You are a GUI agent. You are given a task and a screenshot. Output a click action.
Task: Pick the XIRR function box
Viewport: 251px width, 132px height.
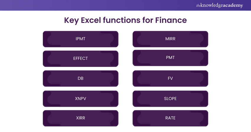coord(81,118)
